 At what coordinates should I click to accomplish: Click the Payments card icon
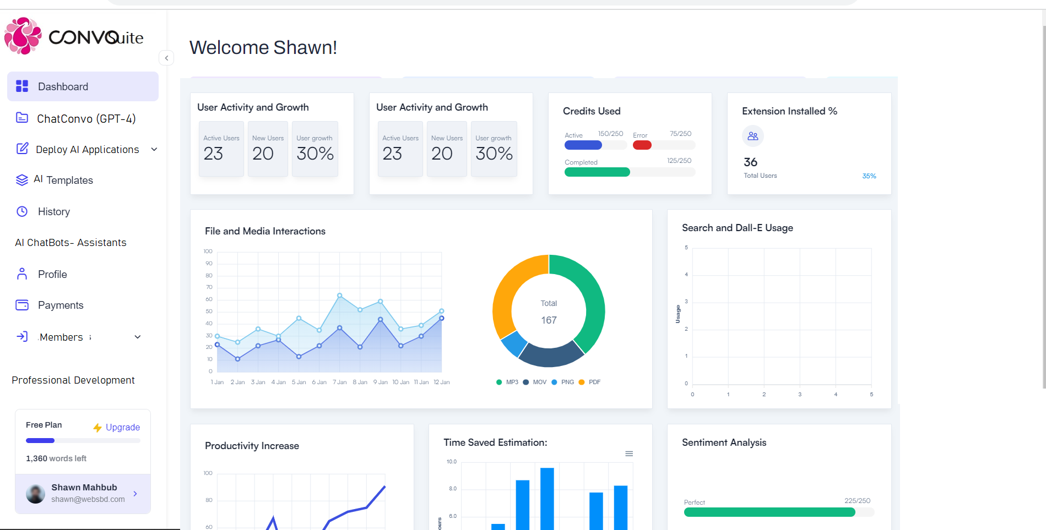click(22, 305)
